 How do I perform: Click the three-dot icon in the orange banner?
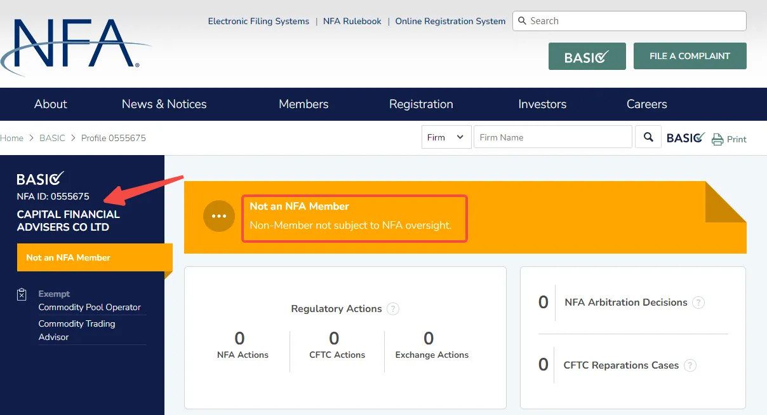tap(219, 216)
